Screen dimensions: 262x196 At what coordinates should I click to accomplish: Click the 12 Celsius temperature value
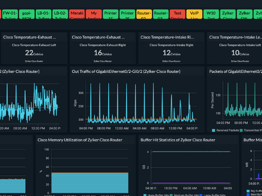pyautogui.click(x=172, y=53)
